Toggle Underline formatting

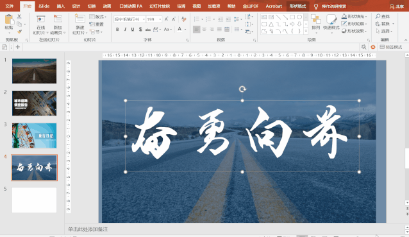133,30
